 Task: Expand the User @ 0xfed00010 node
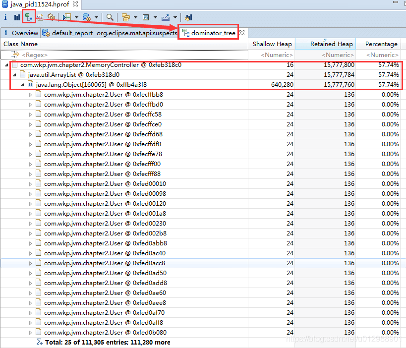[30, 184]
